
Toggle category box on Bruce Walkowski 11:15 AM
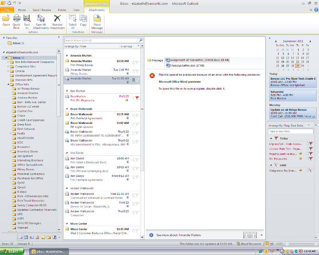[134, 116]
